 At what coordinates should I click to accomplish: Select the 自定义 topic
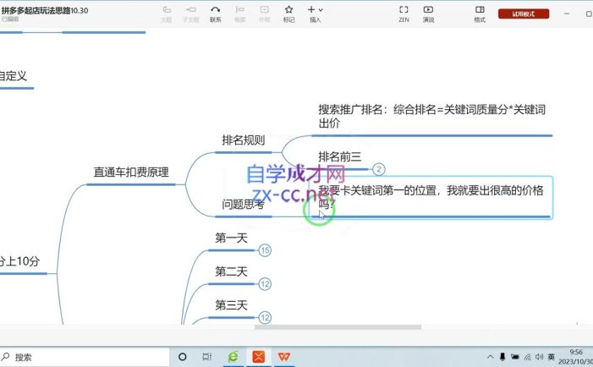coord(14,75)
